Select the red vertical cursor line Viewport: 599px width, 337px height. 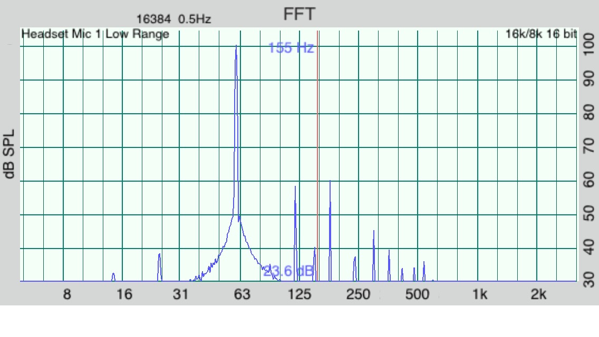[317, 156]
